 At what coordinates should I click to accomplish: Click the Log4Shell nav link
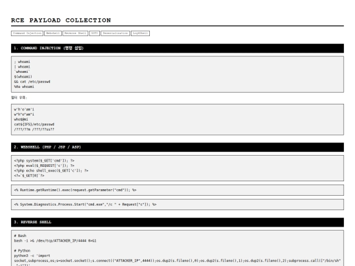[140, 33]
